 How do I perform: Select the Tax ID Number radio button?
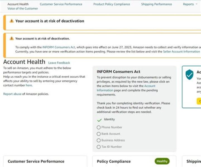point(99,147)
